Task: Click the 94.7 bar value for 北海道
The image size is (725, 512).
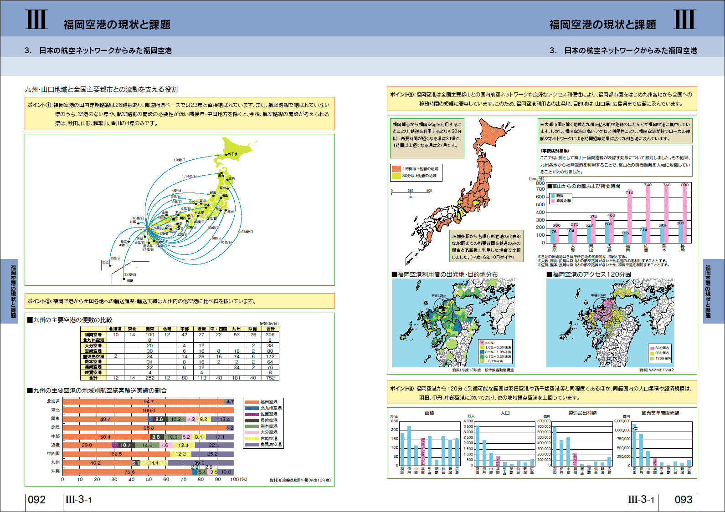Action: [149, 401]
